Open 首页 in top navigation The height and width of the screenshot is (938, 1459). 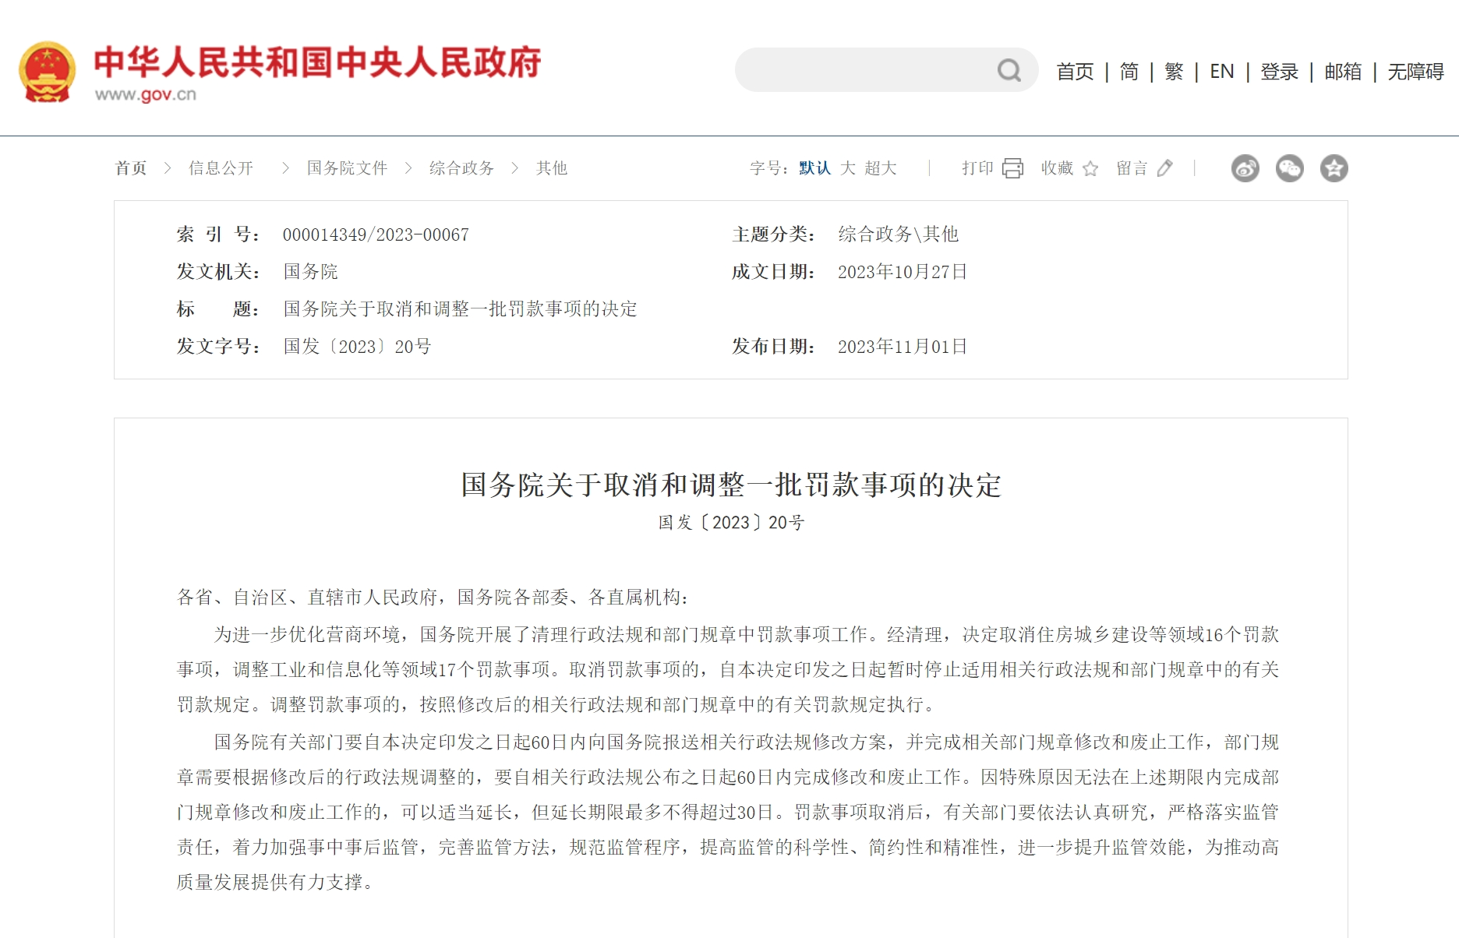[1075, 72]
